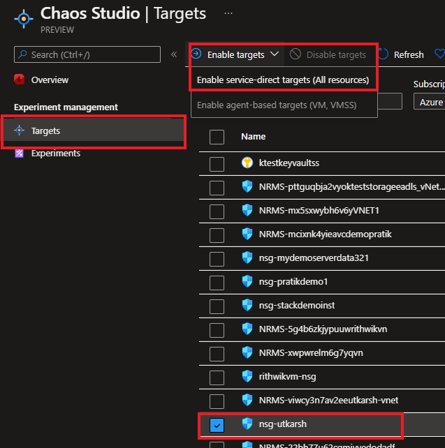This screenshot has height=448, width=445.
Task: Open the ktestkeyvaultss resource name
Action: 289,163
